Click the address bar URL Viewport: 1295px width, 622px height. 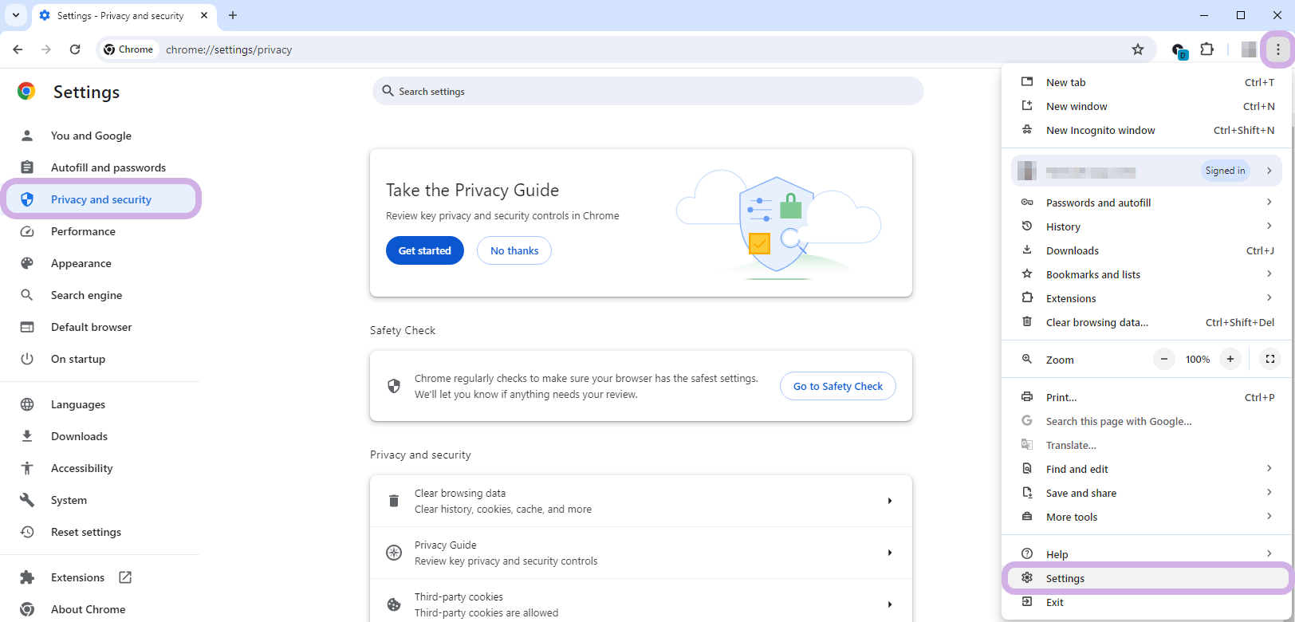229,49
